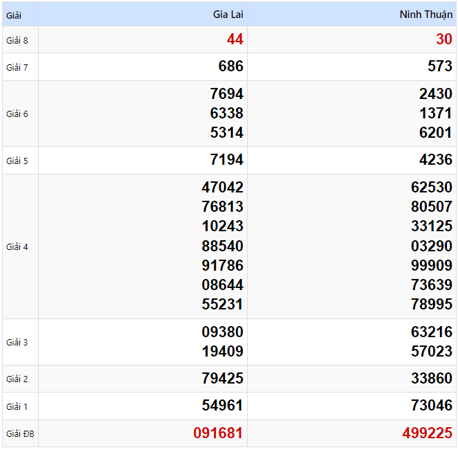The image size is (458, 450).
Task: Click the number 63216 in Giải 3
Action: (x=431, y=332)
